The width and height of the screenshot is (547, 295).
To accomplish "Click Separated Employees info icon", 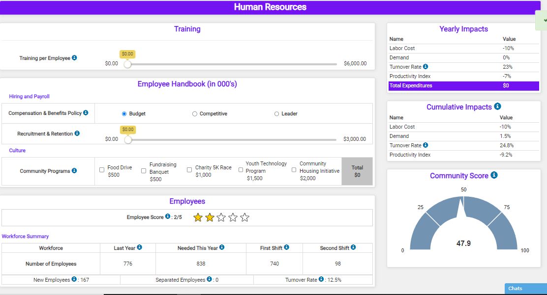I will coord(210,279).
